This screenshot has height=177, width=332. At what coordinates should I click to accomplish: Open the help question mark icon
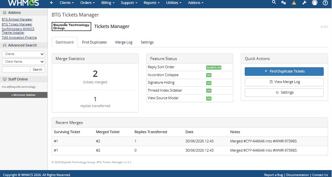point(325,3)
